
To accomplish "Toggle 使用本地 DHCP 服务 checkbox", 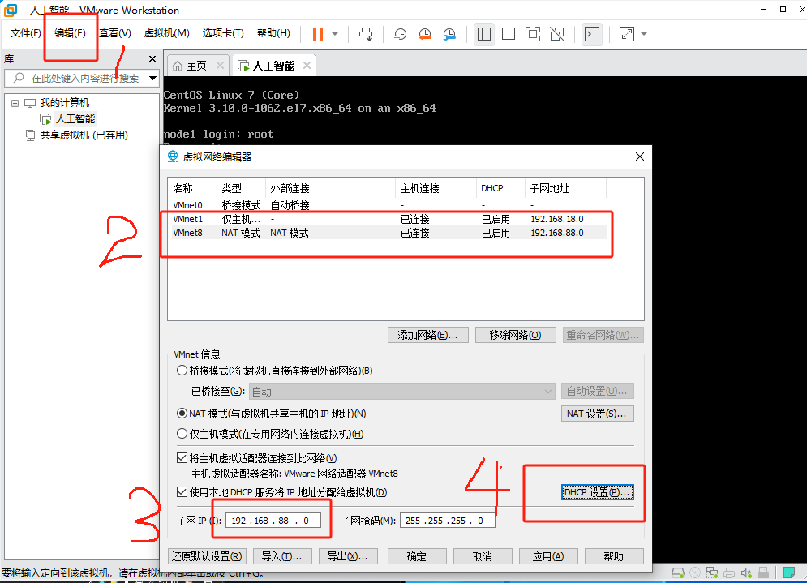I will click(182, 492).
